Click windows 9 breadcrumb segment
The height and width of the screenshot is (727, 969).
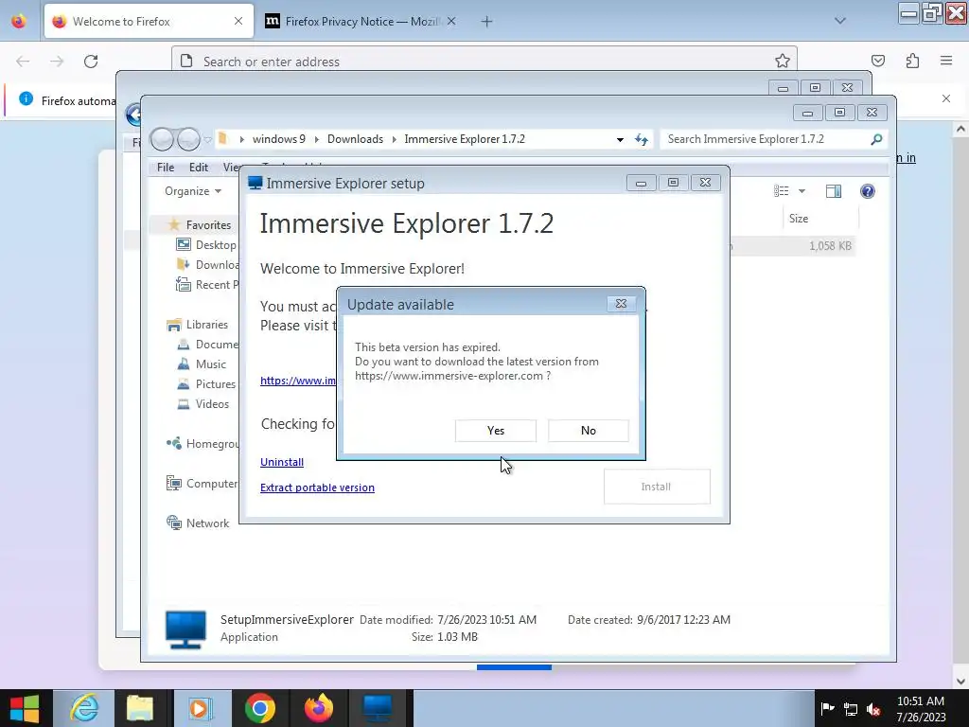point(279,139)
